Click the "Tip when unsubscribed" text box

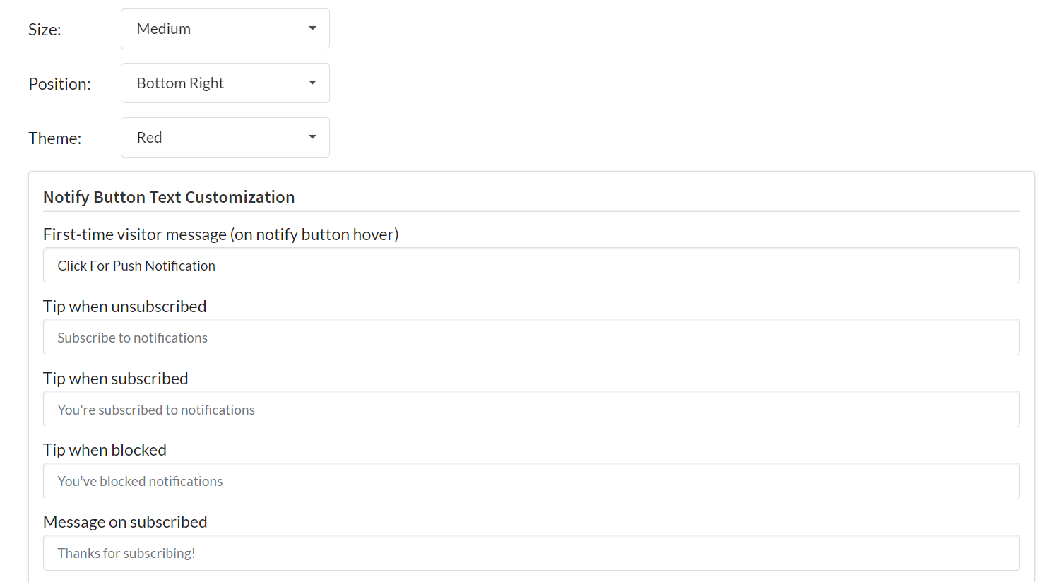tap(530, 337)
